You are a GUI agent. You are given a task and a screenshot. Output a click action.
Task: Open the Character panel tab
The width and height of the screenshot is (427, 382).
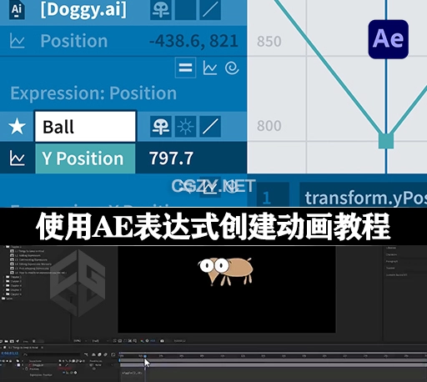(391, 254)
